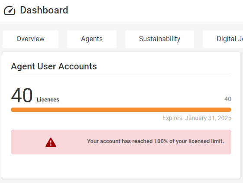Click the Licences label text
243x183 pixels.
coord(48,99)
